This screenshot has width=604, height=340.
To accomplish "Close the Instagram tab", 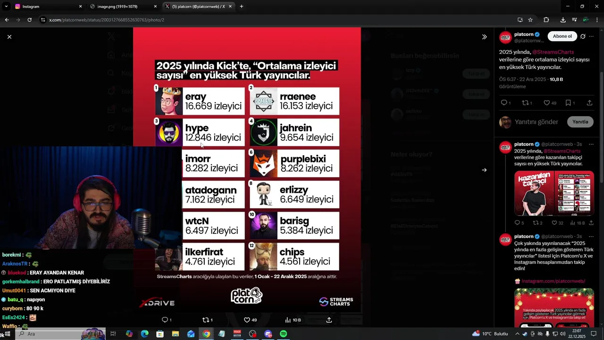I will point(80,7).
